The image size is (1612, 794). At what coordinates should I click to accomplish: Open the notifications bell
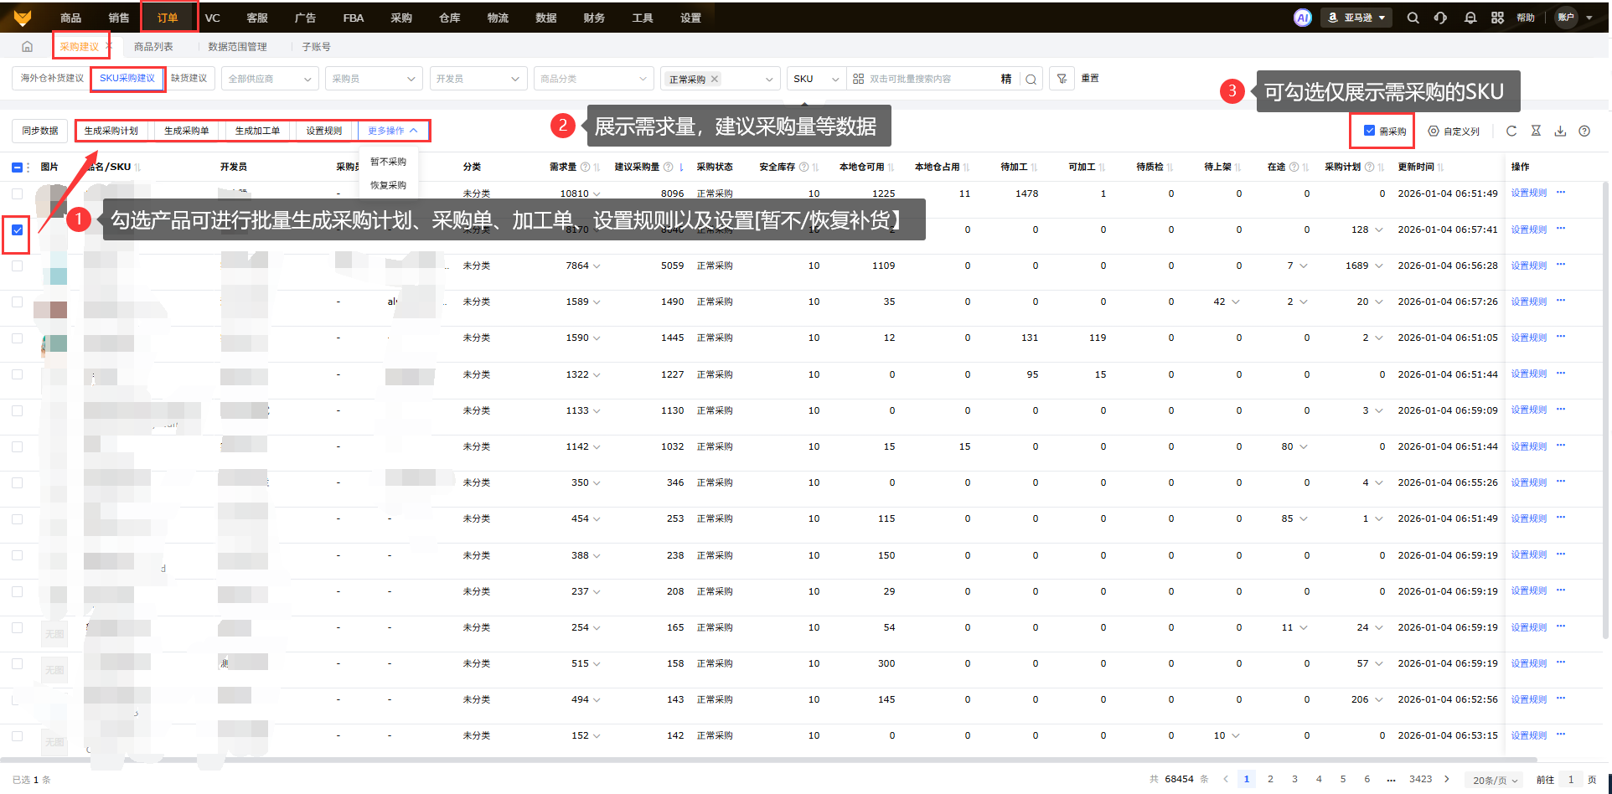(1470, 18)
